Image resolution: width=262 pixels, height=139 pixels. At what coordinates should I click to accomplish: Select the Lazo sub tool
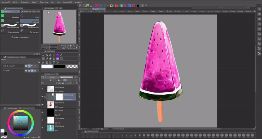click(x=10, y=20)
